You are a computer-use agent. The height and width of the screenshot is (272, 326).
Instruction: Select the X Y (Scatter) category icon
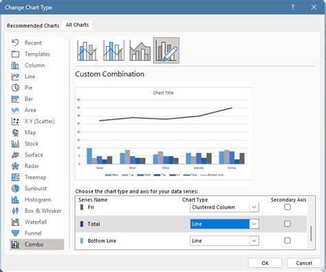click(x=15, y=121)
